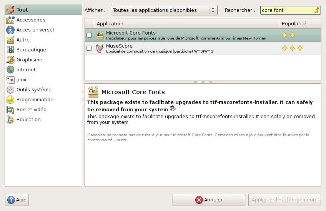Open the Afficher dropdown list
Screen dimensions: 326x211
tap(164, 10)
